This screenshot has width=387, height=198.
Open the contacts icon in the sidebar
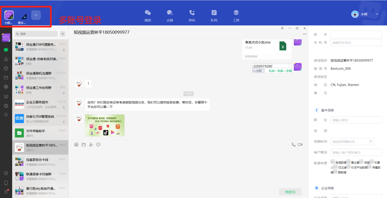click(x=6, y=59)
